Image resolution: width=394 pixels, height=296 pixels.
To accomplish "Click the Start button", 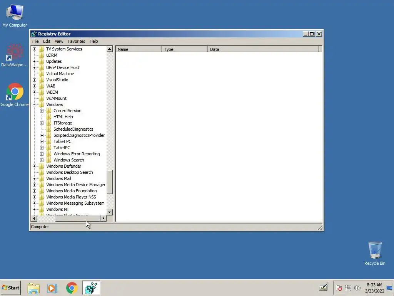I will point(10,288).
